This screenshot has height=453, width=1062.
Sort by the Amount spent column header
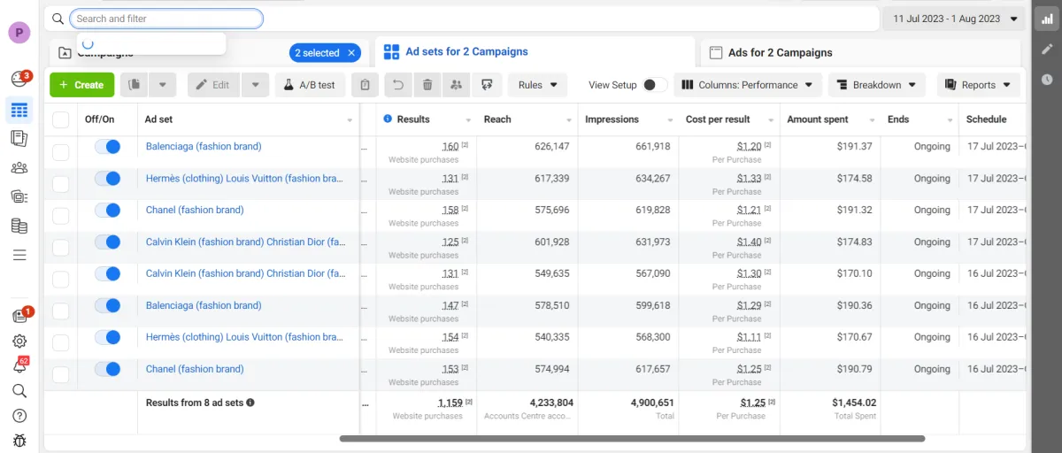[818, 119]
